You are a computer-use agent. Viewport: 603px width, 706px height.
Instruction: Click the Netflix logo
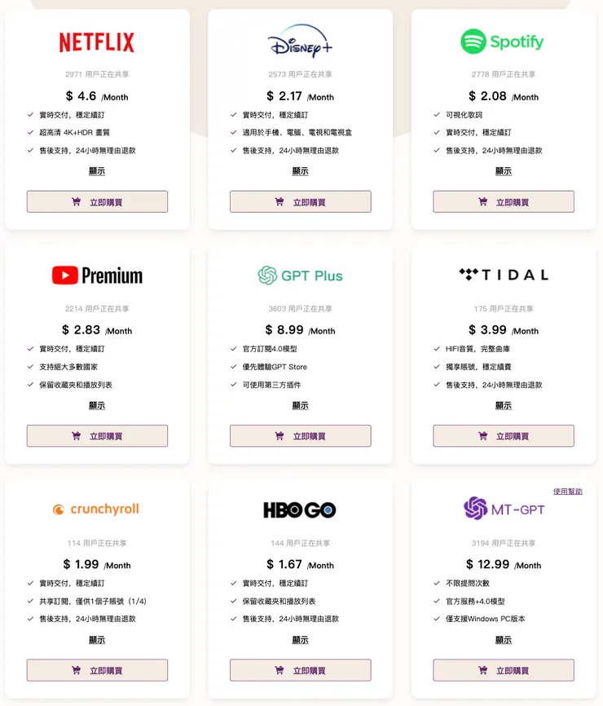pyautogui.click(x=97, y=42)
